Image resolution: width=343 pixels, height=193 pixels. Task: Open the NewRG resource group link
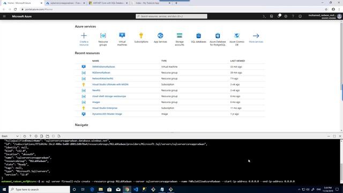(x=96, y=91)
